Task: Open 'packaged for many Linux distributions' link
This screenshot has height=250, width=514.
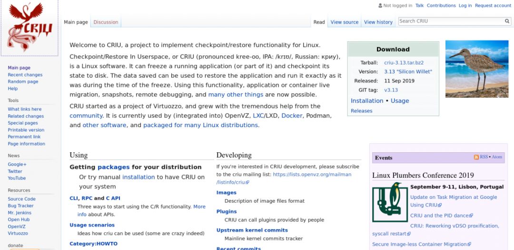Action: pos(201,125)
